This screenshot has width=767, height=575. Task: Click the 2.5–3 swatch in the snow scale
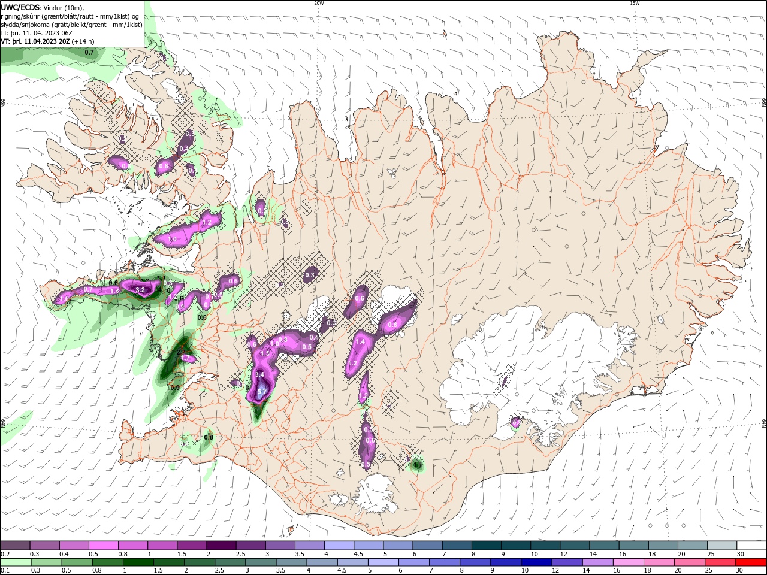pos(250,546)
